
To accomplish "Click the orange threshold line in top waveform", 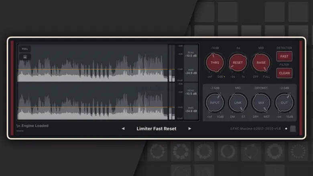I will pos(92,69).
